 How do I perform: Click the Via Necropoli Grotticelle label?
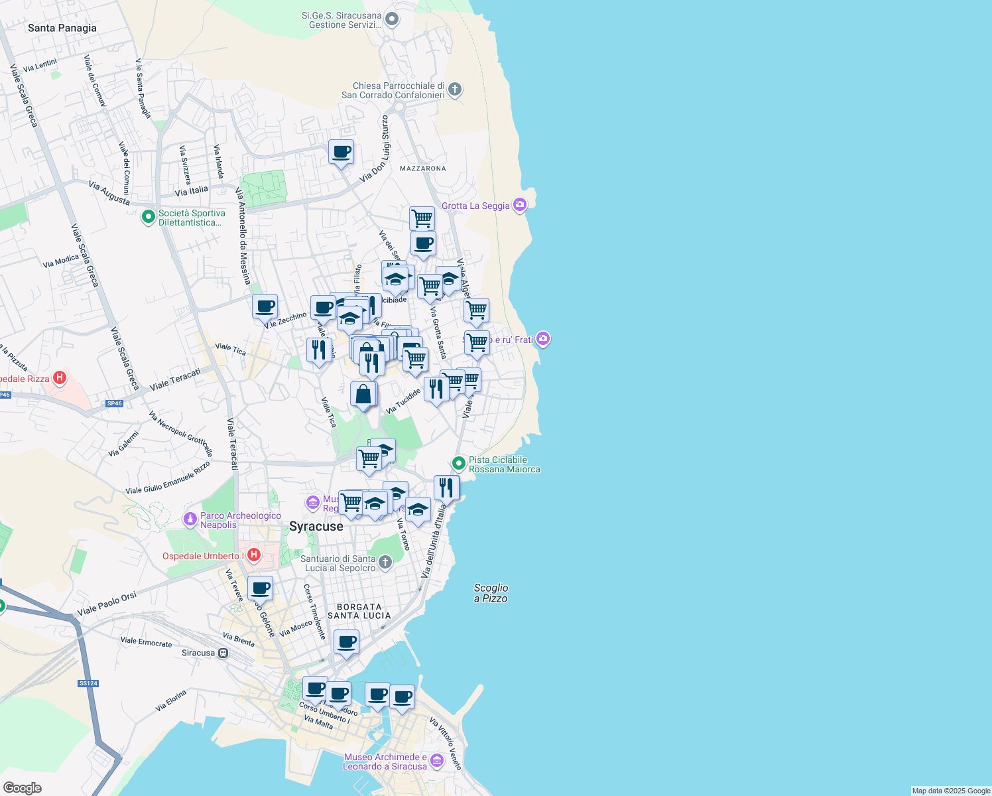[x=181, y=434]
